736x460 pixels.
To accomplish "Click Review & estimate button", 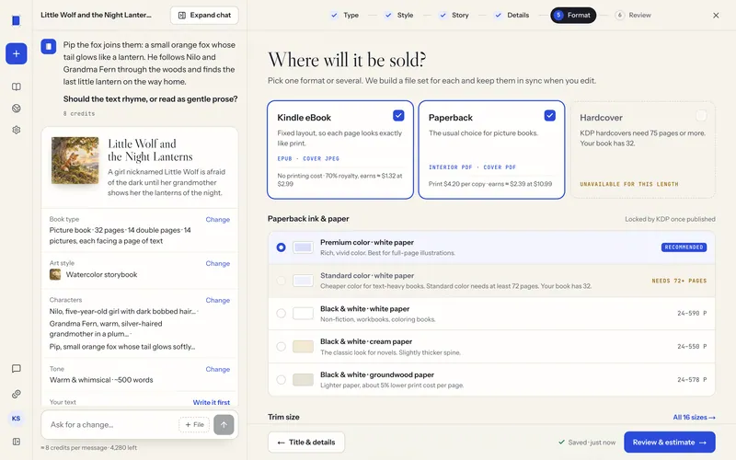I will (670, 443).
